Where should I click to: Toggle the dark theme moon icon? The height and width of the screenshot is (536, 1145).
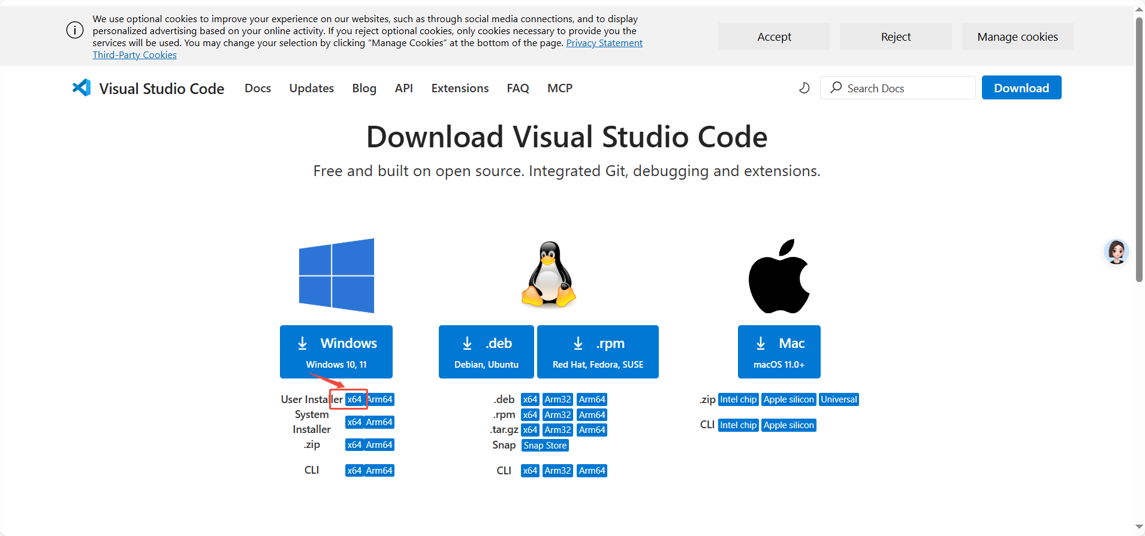[804, 88]
